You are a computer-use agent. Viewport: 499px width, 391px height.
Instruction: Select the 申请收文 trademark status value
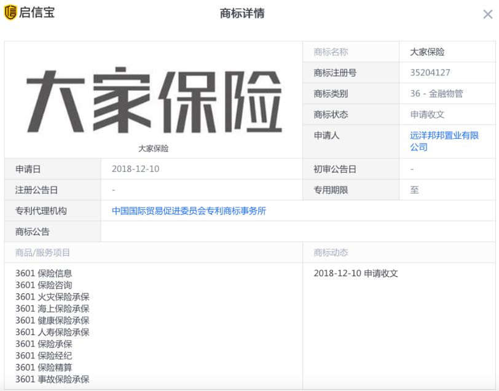click(427, 115)
